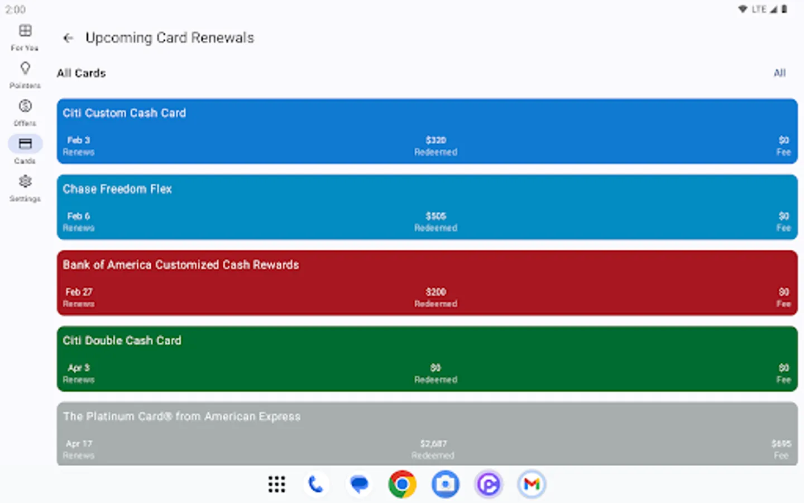The height and width of the screenshot is (503, 804).
Task: Tap the $0 fee on Citi Custom Cash
Action: point(784,140)
